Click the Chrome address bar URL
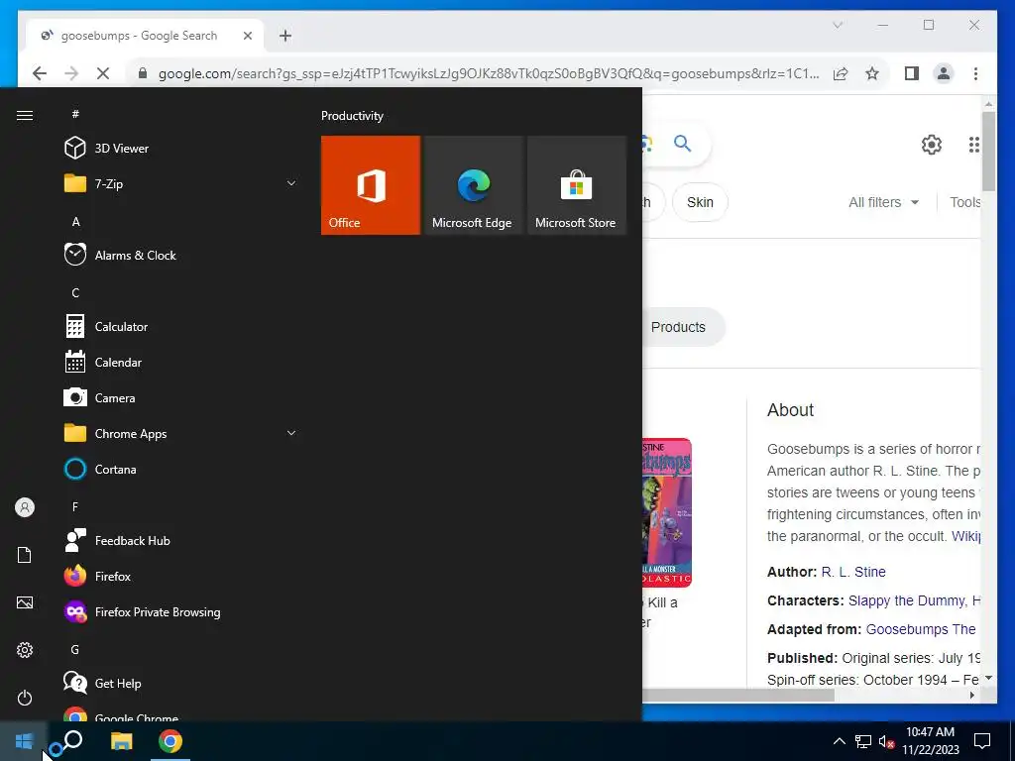This screenshot has width=1015, height=761. tap(489, 73)
